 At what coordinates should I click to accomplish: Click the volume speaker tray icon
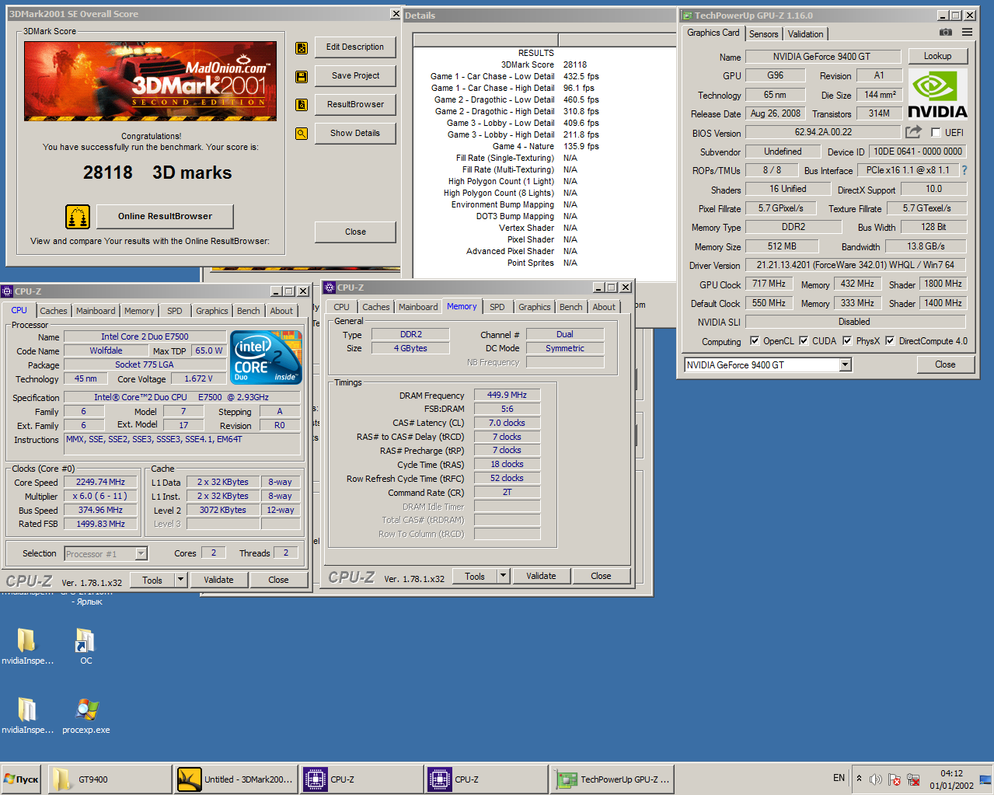[x=876, y=779]
